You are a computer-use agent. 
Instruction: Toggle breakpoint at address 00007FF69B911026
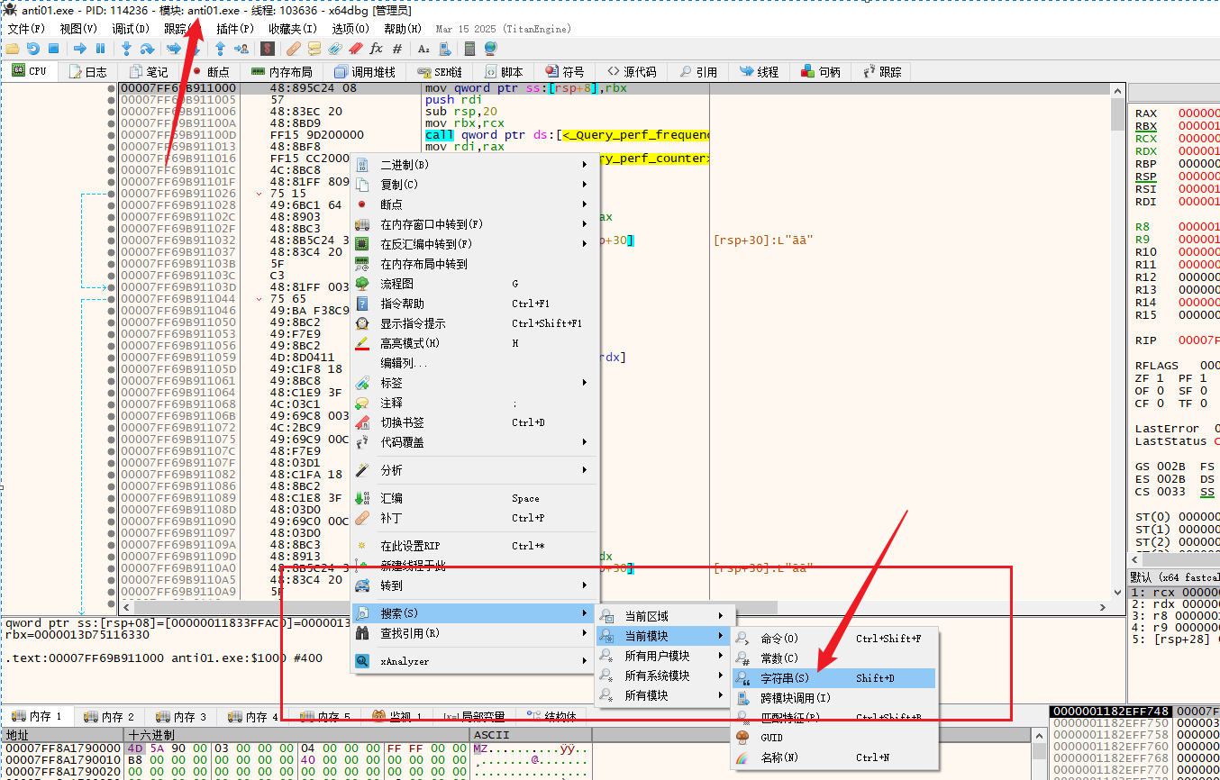coord(111,194)
